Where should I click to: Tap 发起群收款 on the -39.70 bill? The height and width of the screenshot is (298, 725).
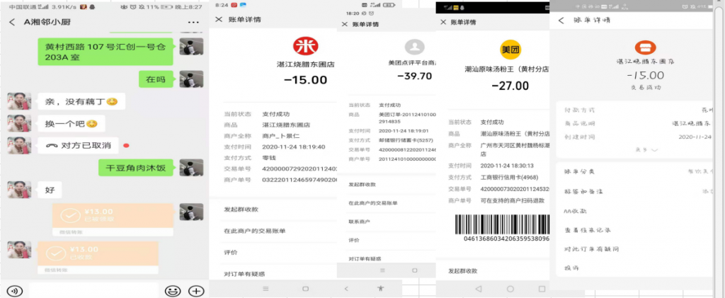pyautogui.click(x=362, y=184)
